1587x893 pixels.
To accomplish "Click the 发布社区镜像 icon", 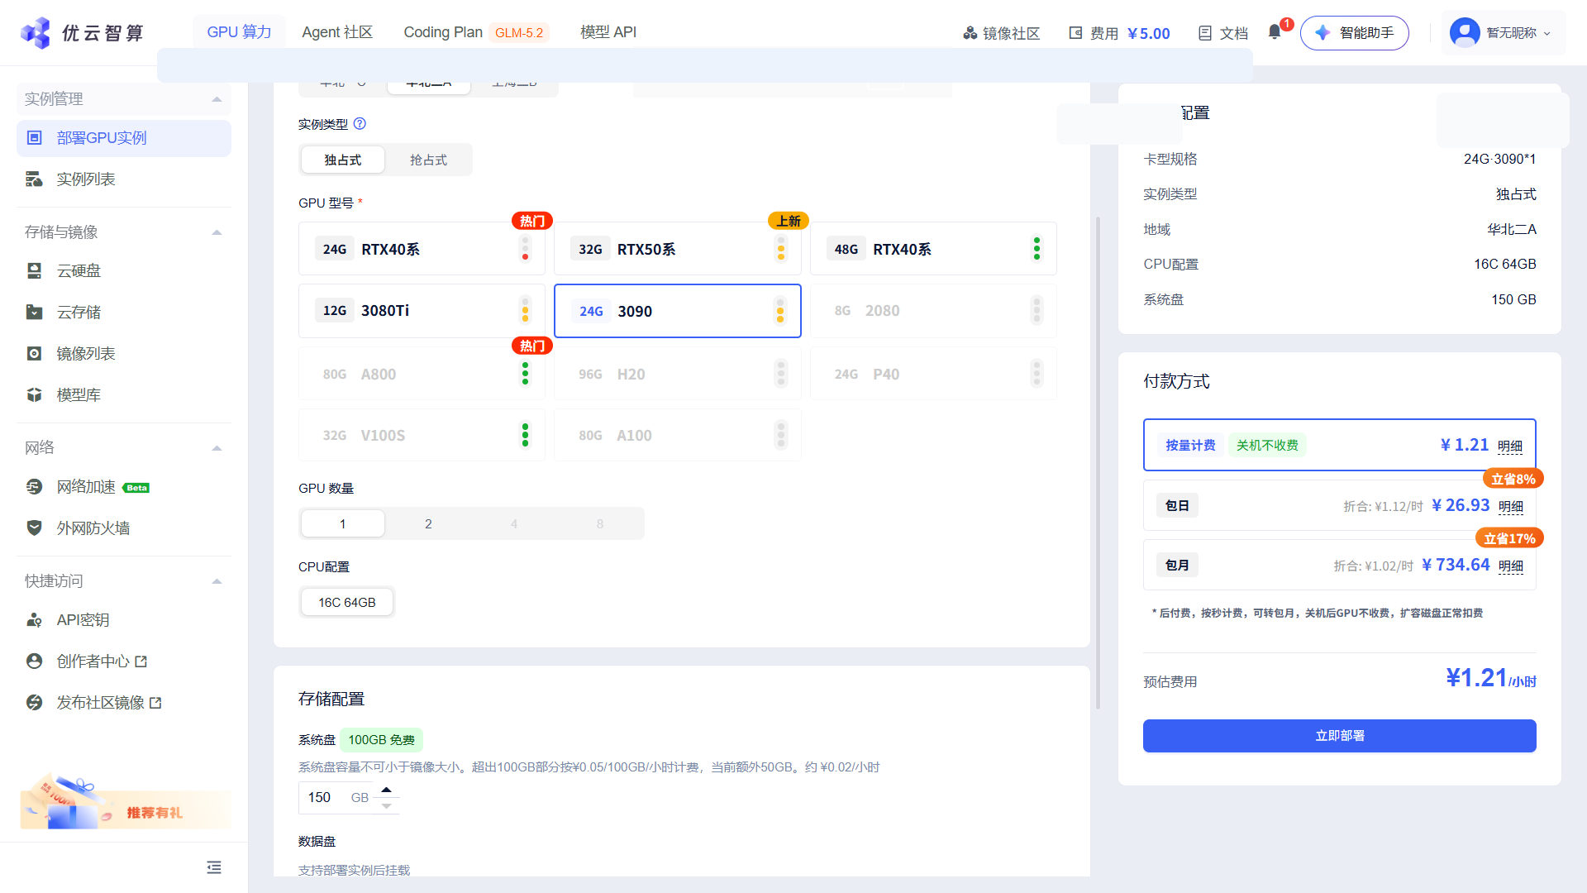I will 35,703.
